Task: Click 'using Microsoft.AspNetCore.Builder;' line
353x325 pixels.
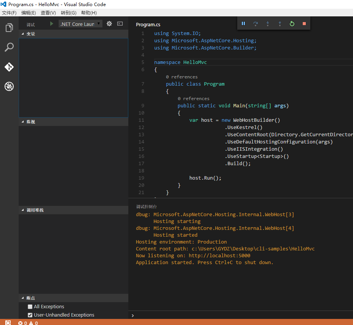Action: click(205, 48)
